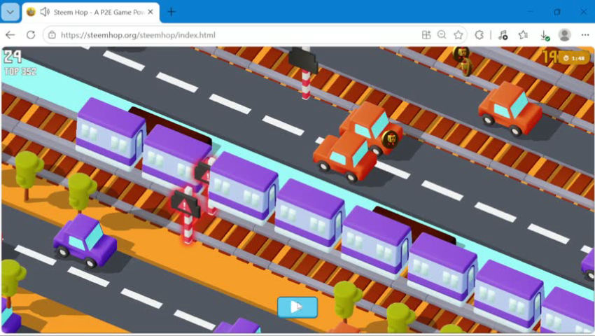
Task: Click the TOP 352 score text
Action: (x=20, y=71)
